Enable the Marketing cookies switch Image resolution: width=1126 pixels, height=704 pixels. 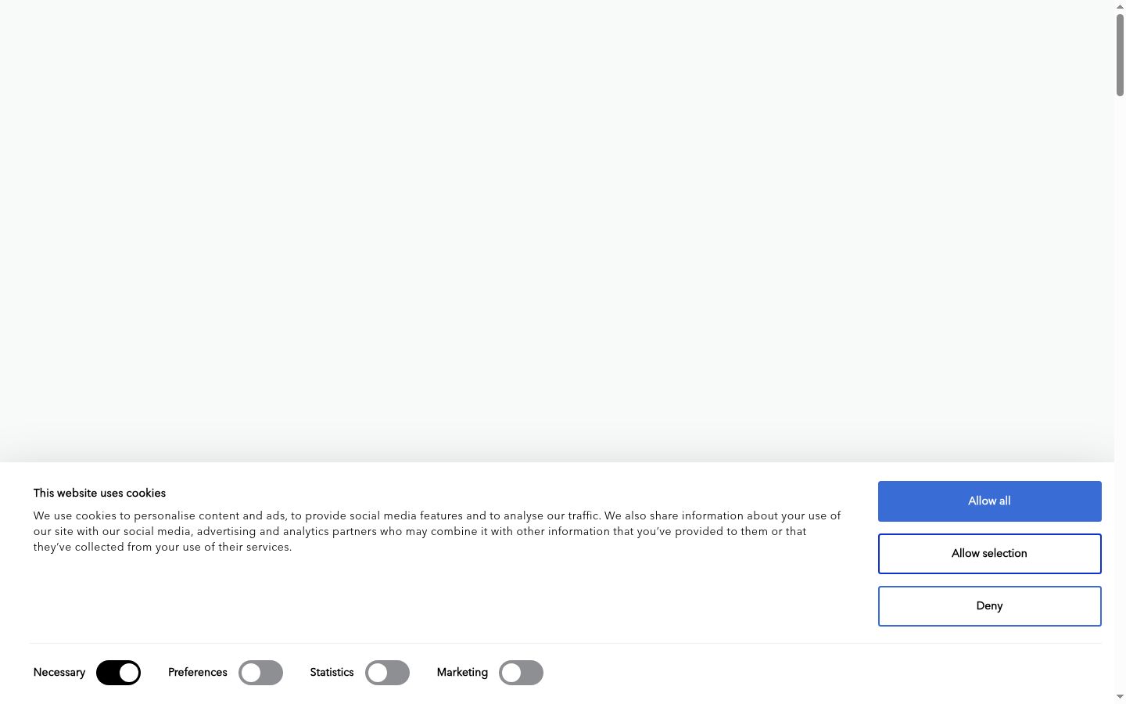(521, 673)
